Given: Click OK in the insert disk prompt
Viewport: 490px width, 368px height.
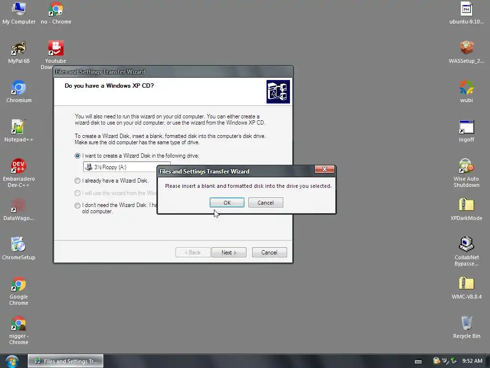Looking at the screenshot, I should pos(227,203).
